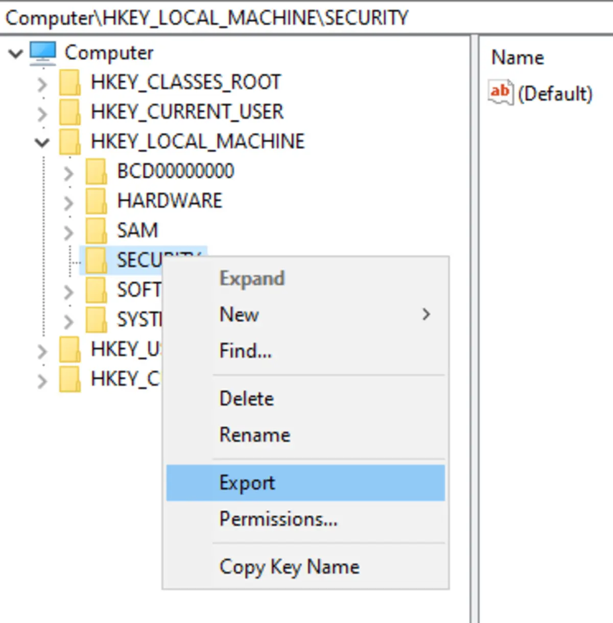Expand the HKEY_C hive chevron below HKEY_U
This screenshot has height=623, width=613.
click(x=42, y=381)
